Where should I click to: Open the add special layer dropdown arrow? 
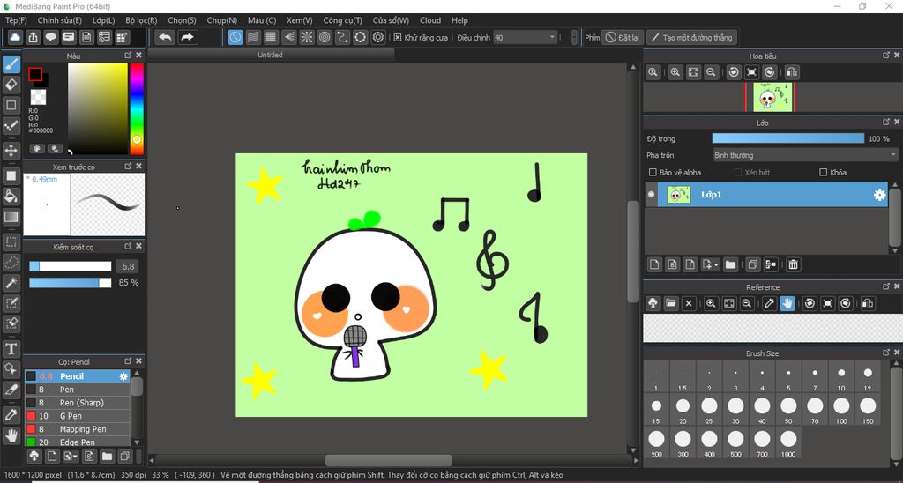[x=716, y=264]
